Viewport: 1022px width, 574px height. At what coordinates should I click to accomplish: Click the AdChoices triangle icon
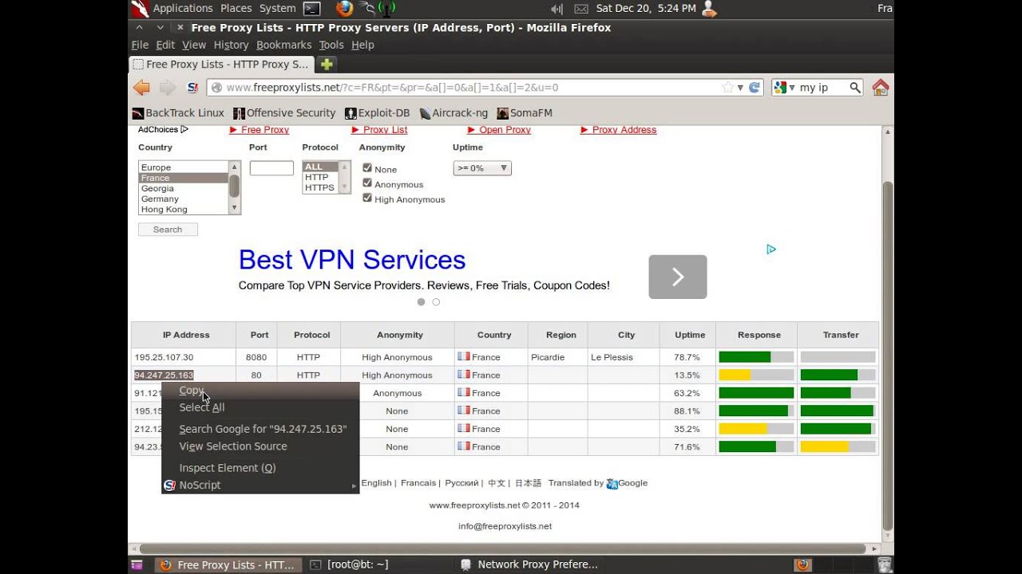[x=184, y=129]
